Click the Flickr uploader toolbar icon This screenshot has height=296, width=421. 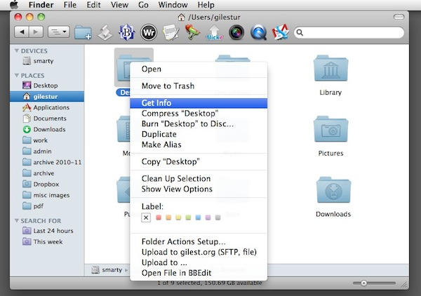[214, 33]
